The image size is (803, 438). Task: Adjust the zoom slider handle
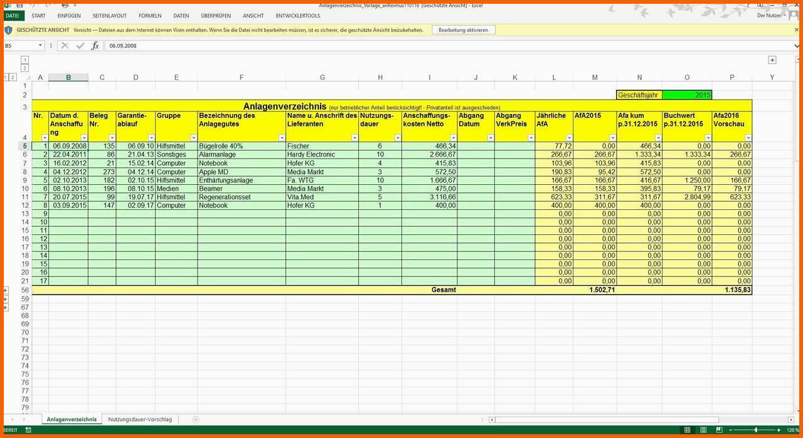pyautogui.click(x=756, y=430)
